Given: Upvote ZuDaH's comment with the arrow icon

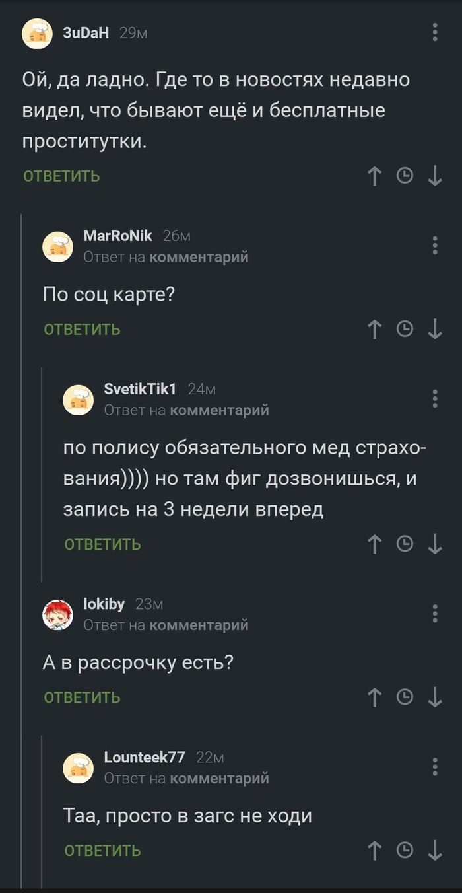Looking at the screenshot, I should (374, 176).
